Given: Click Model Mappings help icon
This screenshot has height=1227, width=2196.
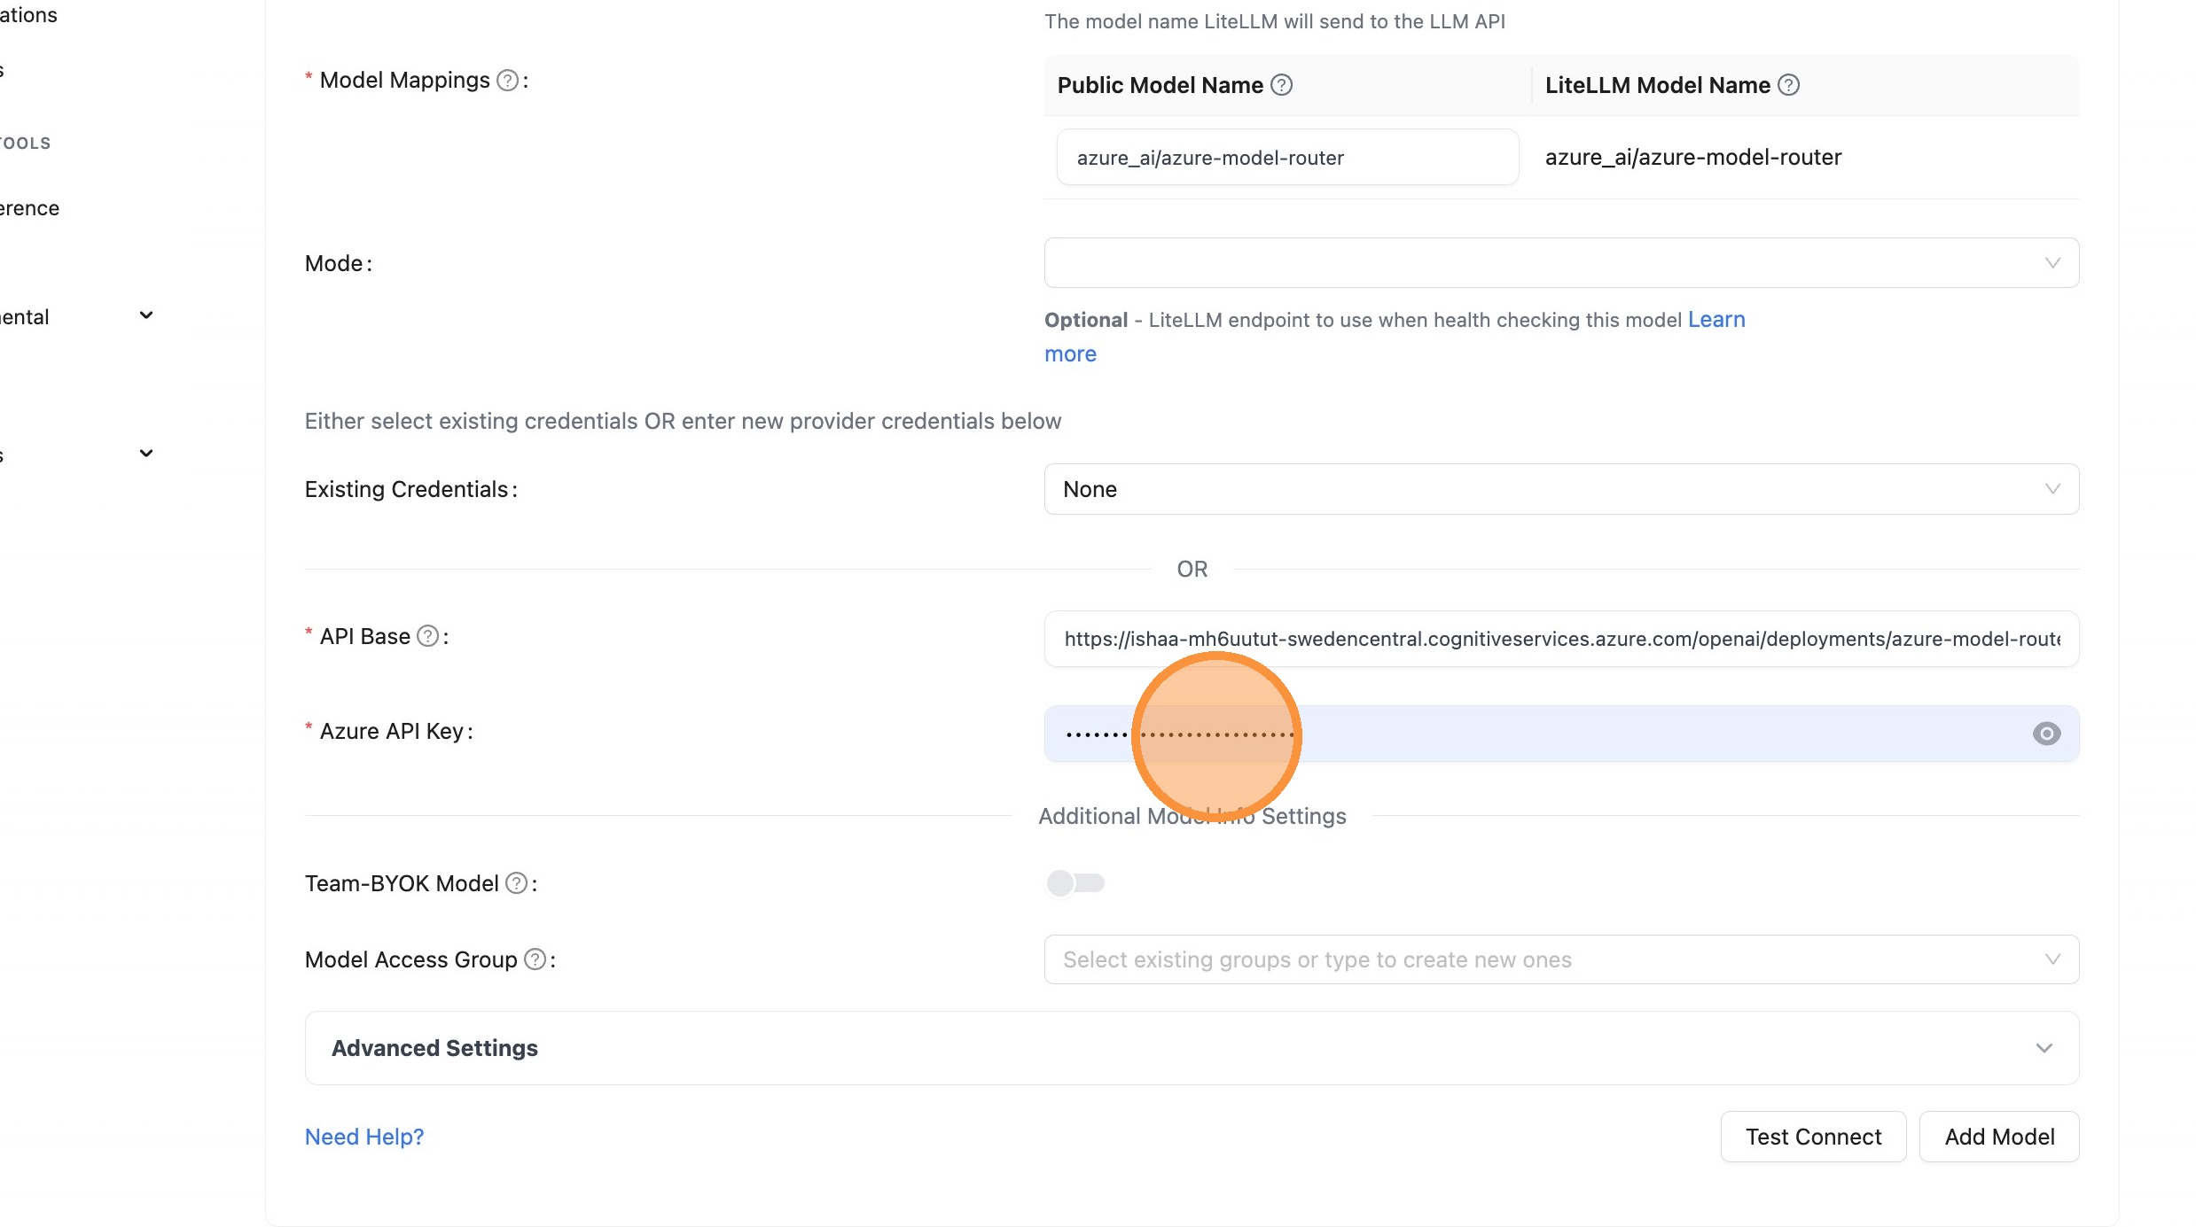Looking at the screenshot, I should (507, 81).
